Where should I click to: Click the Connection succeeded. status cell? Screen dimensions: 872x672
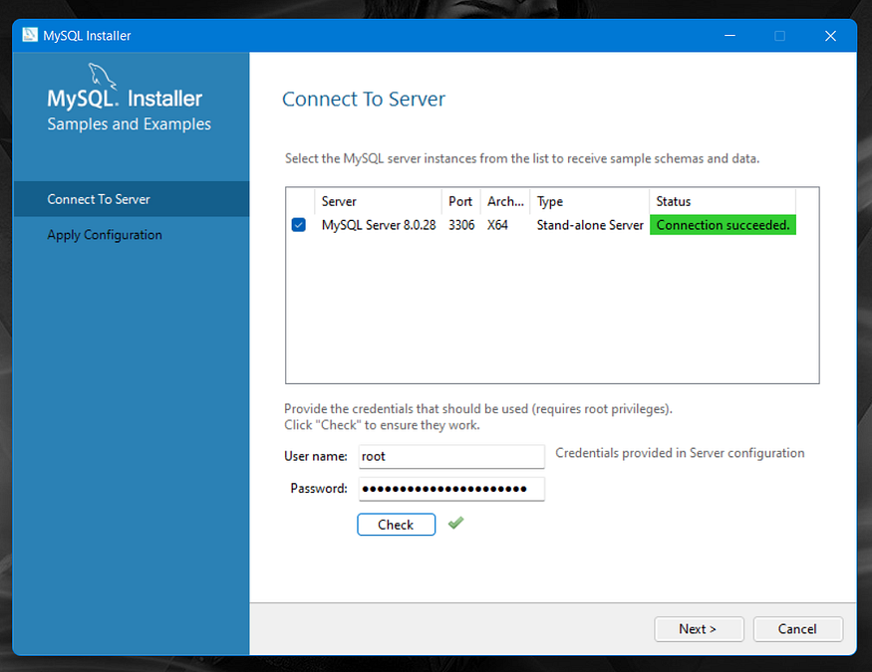723,225
